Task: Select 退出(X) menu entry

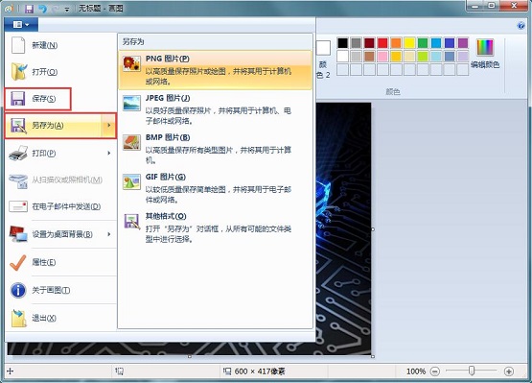Action: click(x=61, y=318)
